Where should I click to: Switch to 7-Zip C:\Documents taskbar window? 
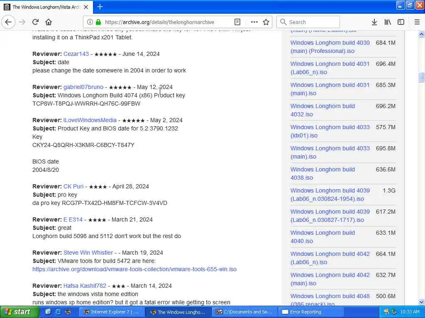pos(244,312)
